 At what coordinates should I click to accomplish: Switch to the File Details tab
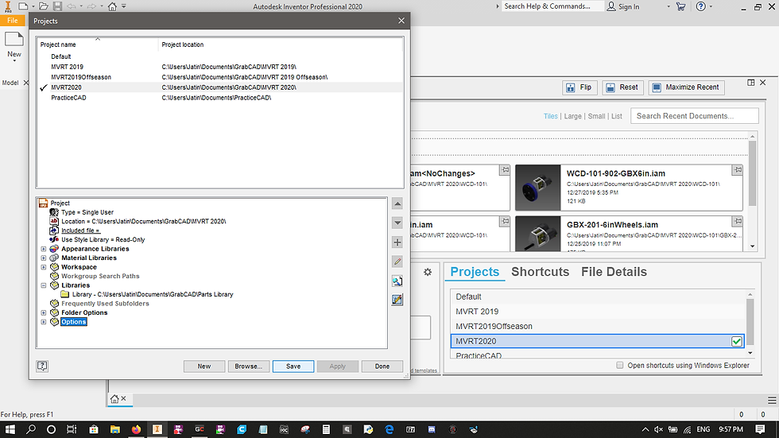point(614,272)
